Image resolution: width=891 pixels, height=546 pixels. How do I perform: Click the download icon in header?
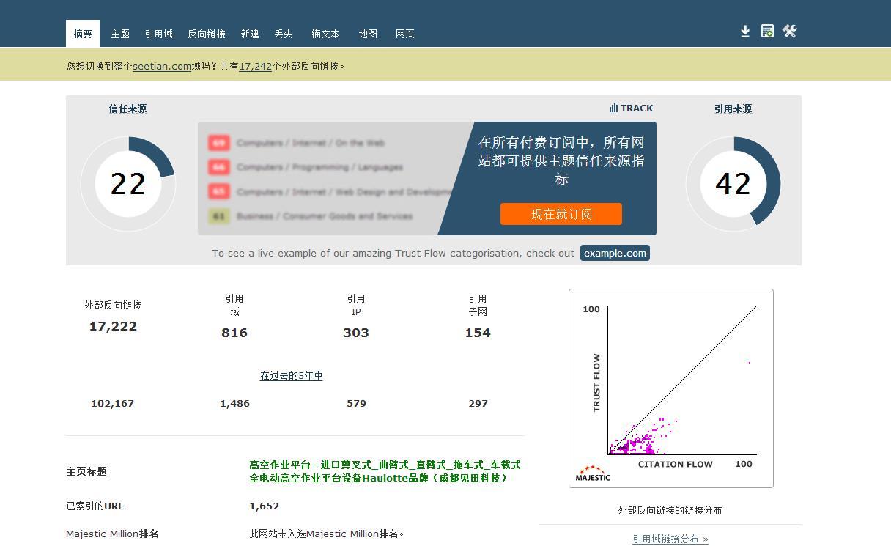coord(745,32)
